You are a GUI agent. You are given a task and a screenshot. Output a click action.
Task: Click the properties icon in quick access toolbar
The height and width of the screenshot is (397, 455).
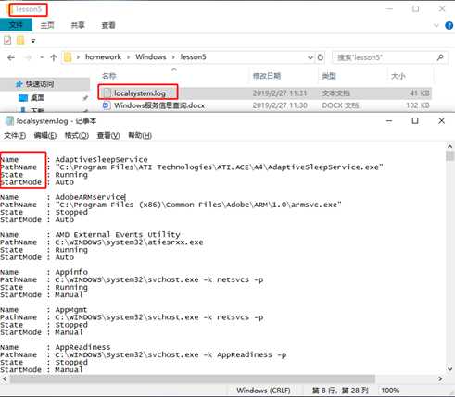point(7,41)
